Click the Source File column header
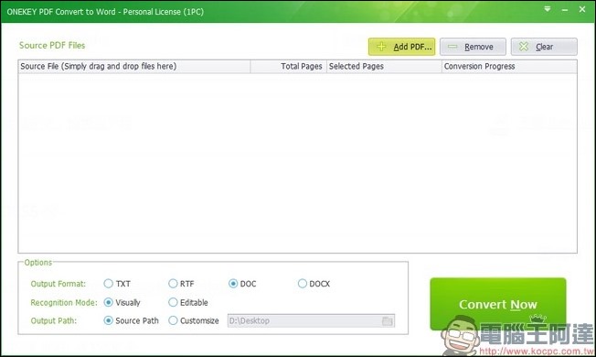This screenshot has height=357, width=596. 134,66
